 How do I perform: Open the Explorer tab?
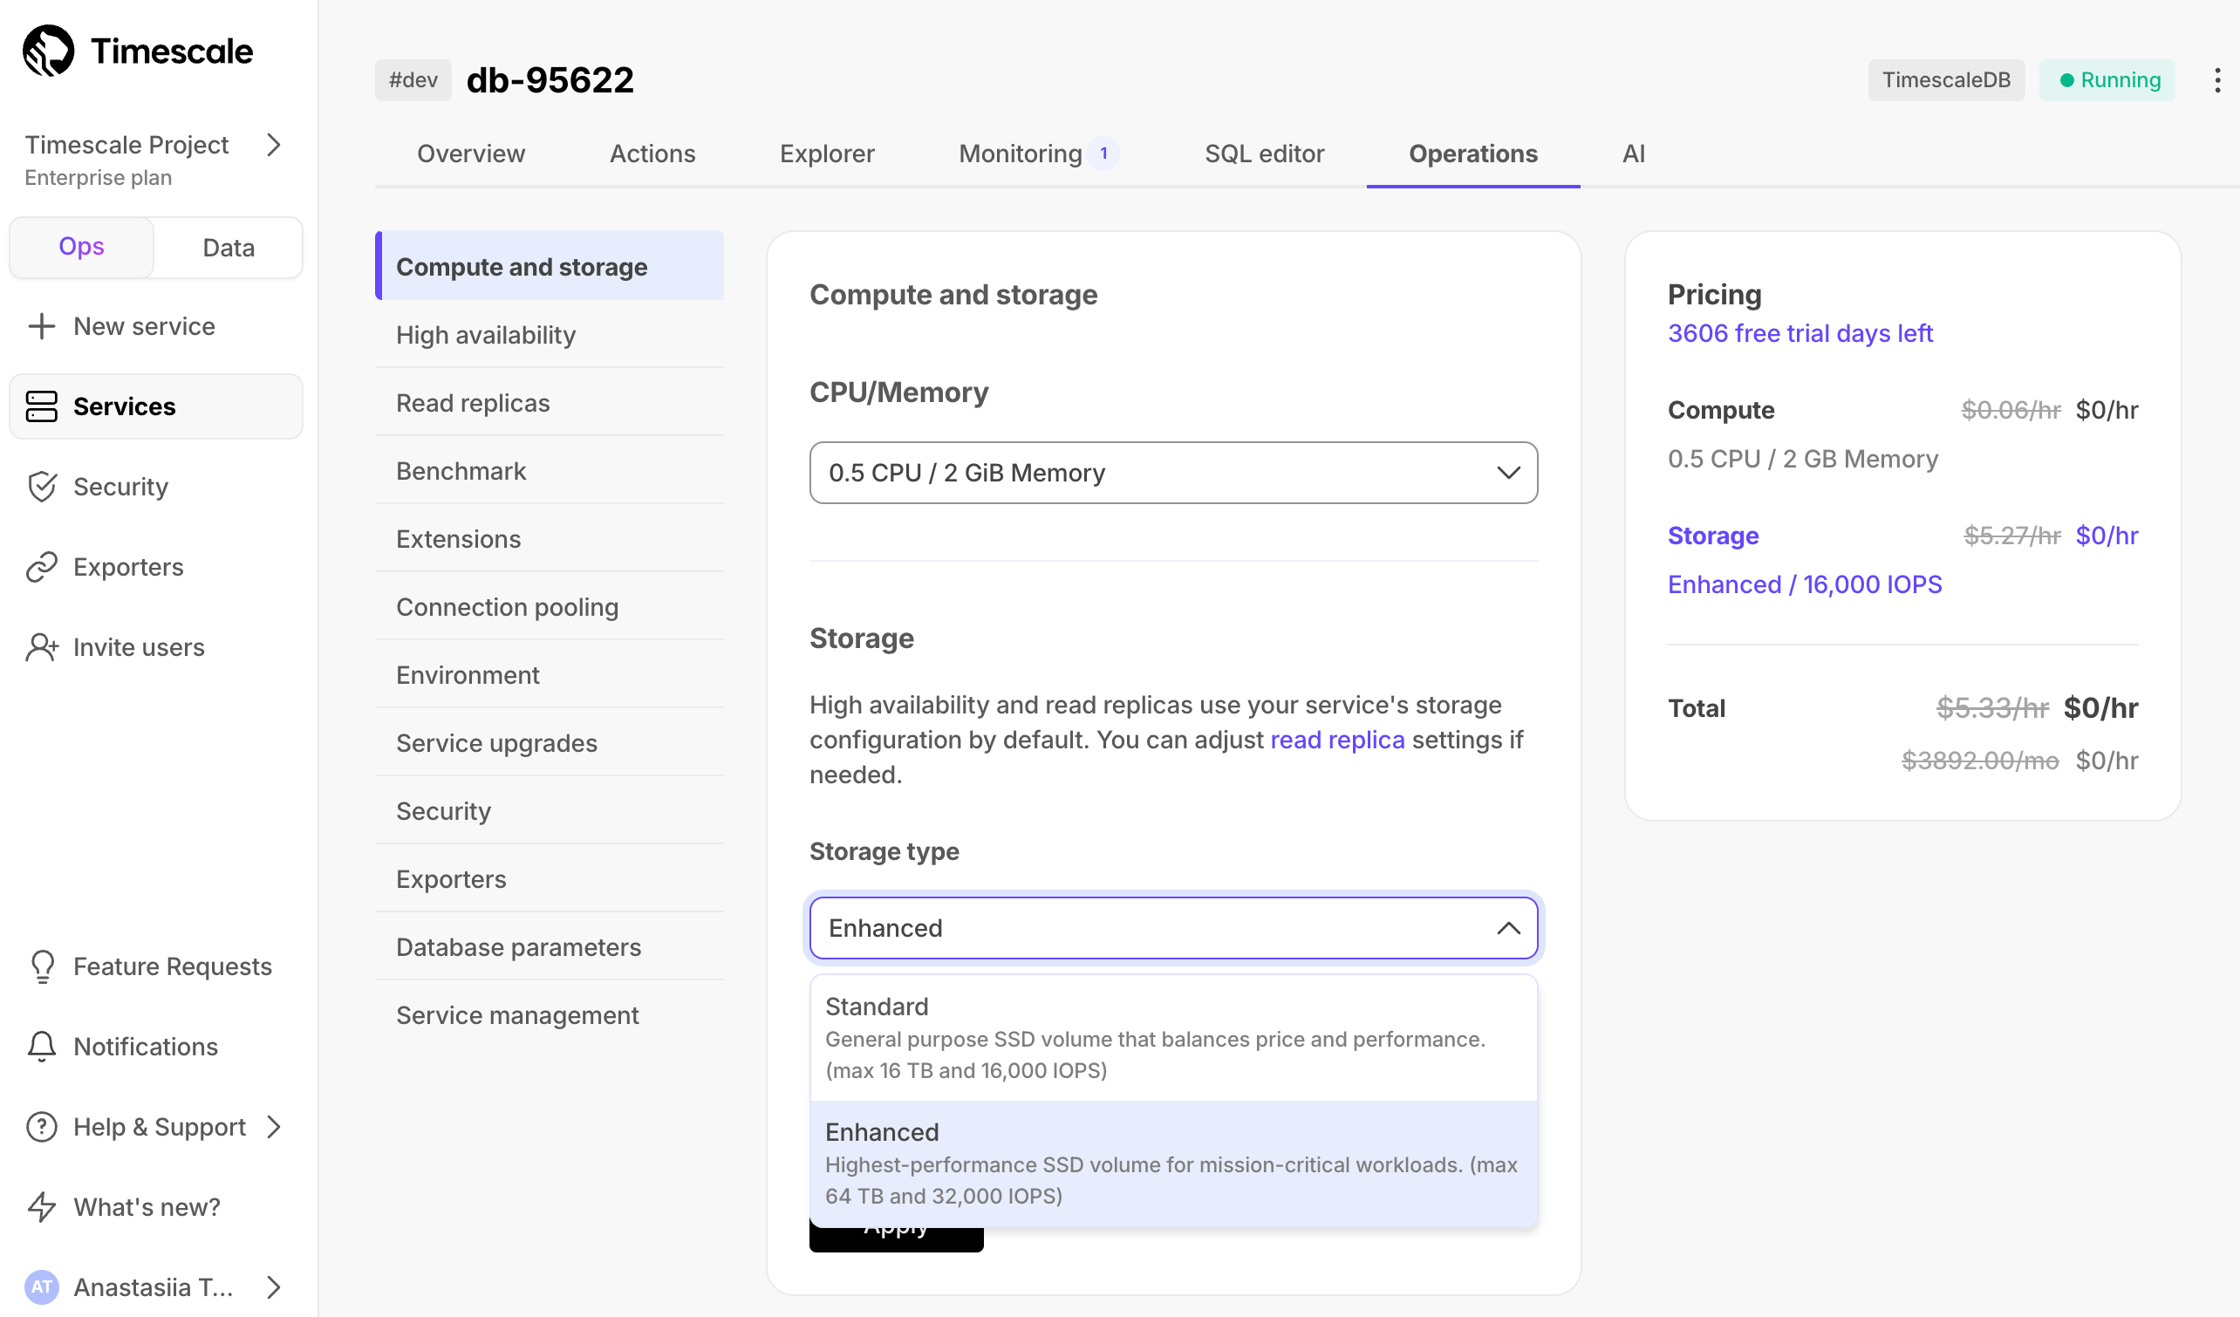(827, 154)
